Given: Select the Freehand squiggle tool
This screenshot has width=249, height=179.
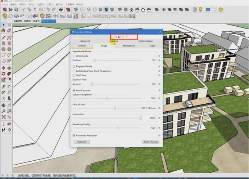Looking at the screenshot, I should coord(9,37).
